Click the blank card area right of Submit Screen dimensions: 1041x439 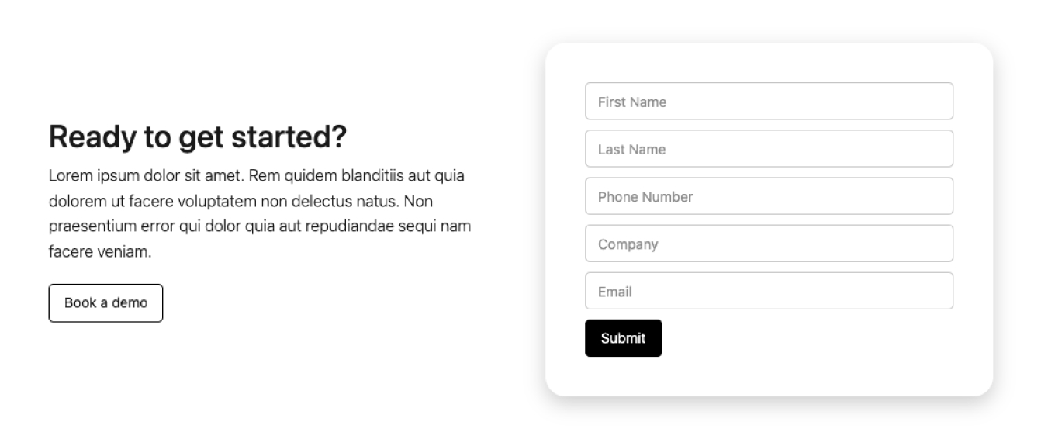pos(808,338)
